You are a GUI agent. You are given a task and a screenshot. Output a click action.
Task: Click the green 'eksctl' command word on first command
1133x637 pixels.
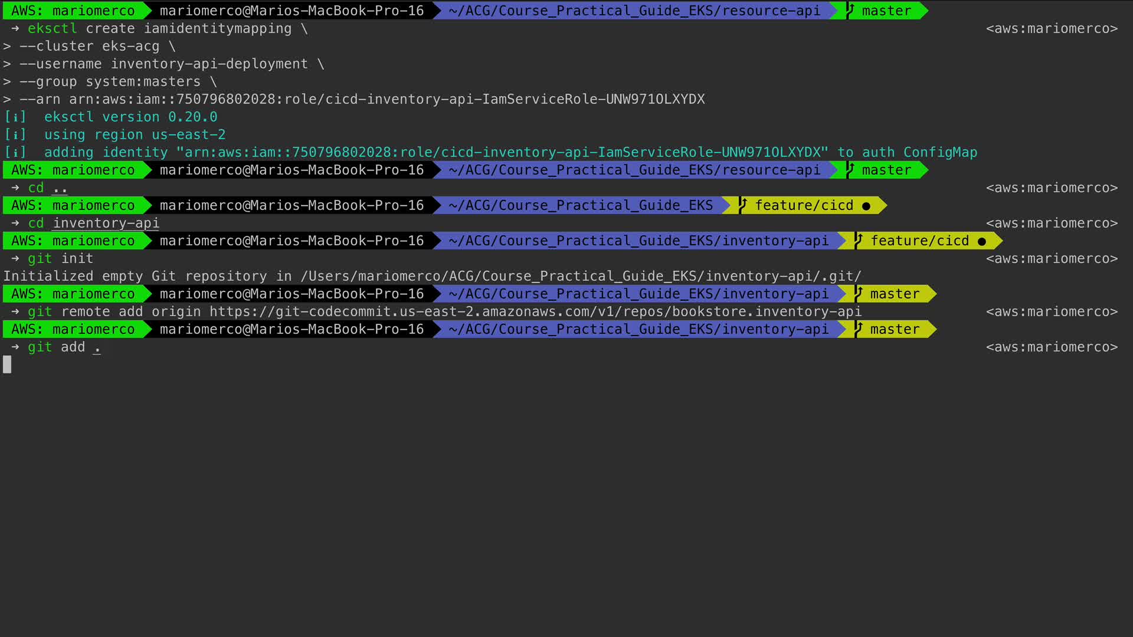tap(52, 28)
